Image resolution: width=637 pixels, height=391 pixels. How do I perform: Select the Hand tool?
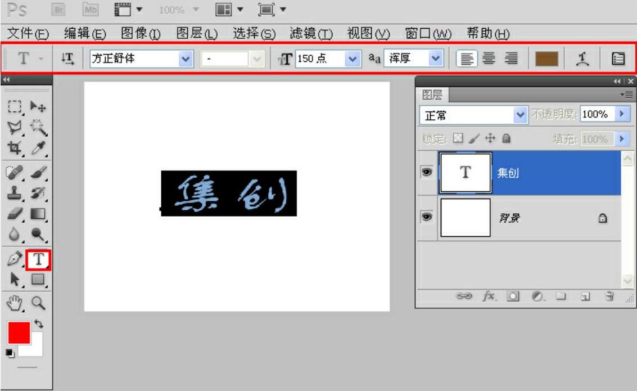[x=15, y=303]
